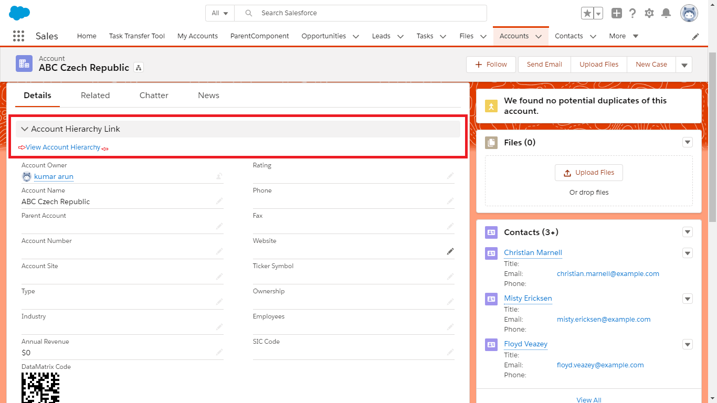The width and height of the screenshot is (717, 403).
Task: Switch to the News tab
Action: coord(208,96)
